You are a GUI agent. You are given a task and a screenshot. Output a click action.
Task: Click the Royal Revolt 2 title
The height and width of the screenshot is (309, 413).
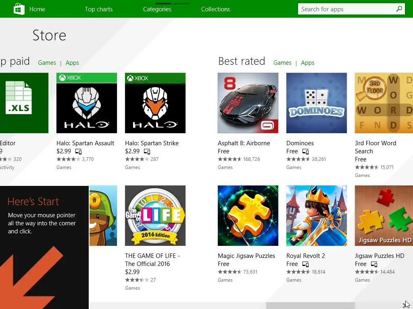(306, 256)
